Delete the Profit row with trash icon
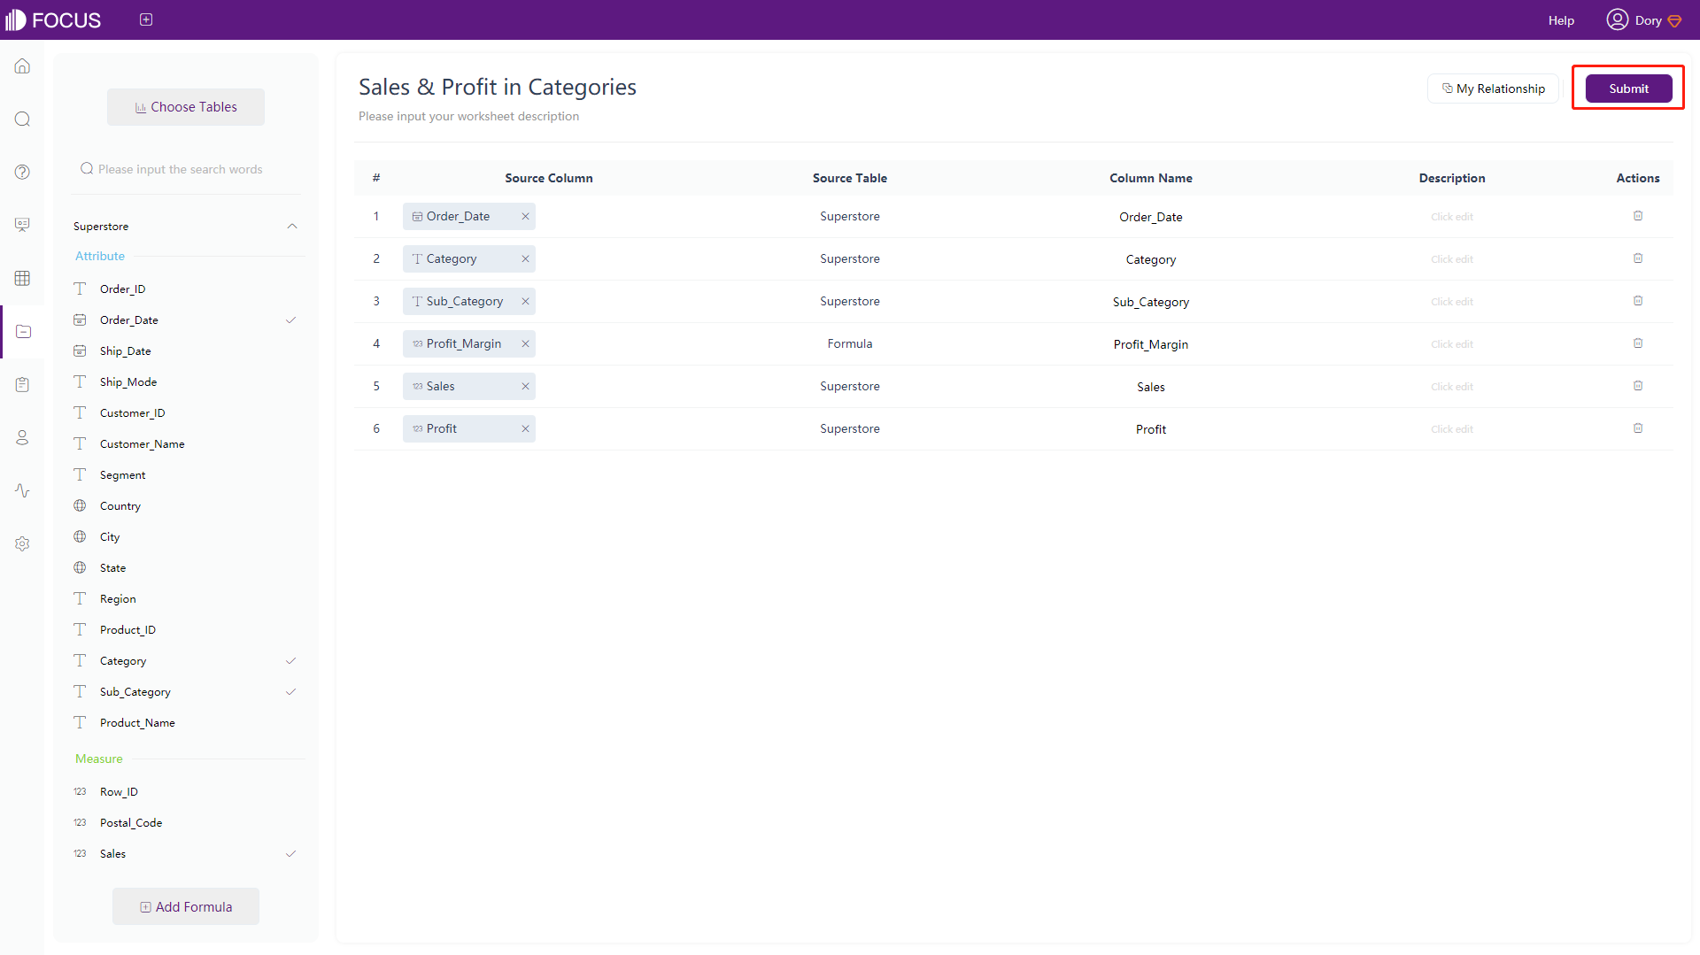Viewport: 1700px width, 955px height. (x=1638, y=428)
